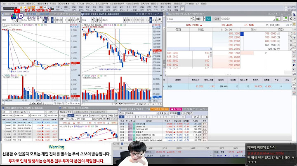This screenshot has width=297, height=166.
Task: Open symbol dropdown arrow in Tesla chart
Action: tap(92, 20)
